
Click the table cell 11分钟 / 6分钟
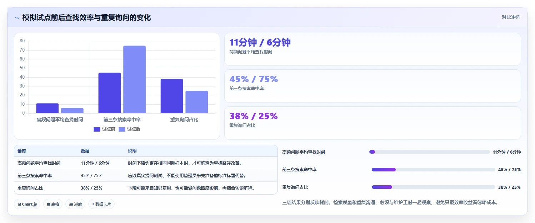(95, 163)
